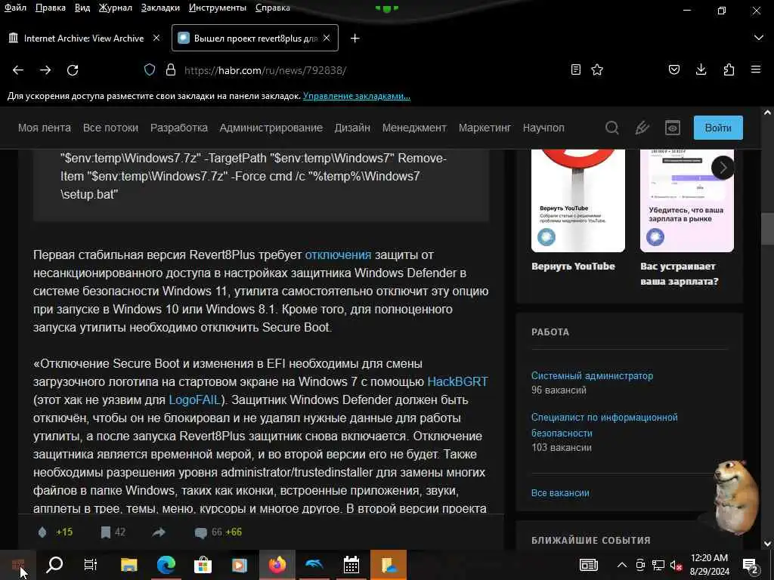Viewport: 774px width, 580px height.
Task: Open Windows taskbar search
Action: 54,565
